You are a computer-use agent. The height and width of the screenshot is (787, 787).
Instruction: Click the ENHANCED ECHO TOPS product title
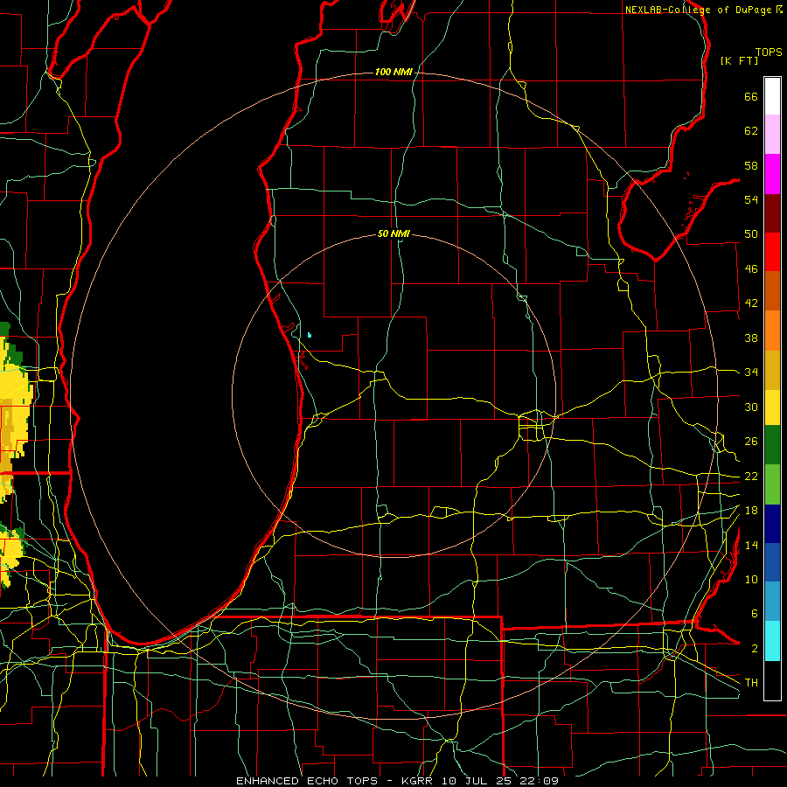(307, 781)
